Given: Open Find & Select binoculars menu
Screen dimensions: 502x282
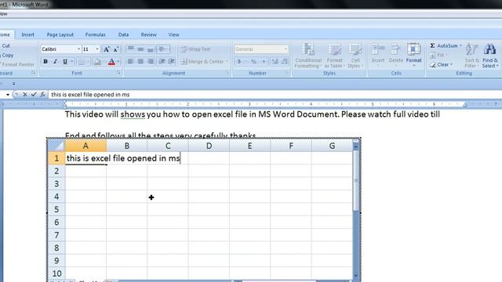Looking at the screenshot, I should point(490,56).
